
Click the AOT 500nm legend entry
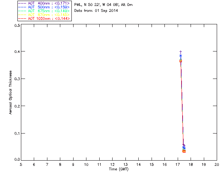pyautogui.click(x=44, y=7)
